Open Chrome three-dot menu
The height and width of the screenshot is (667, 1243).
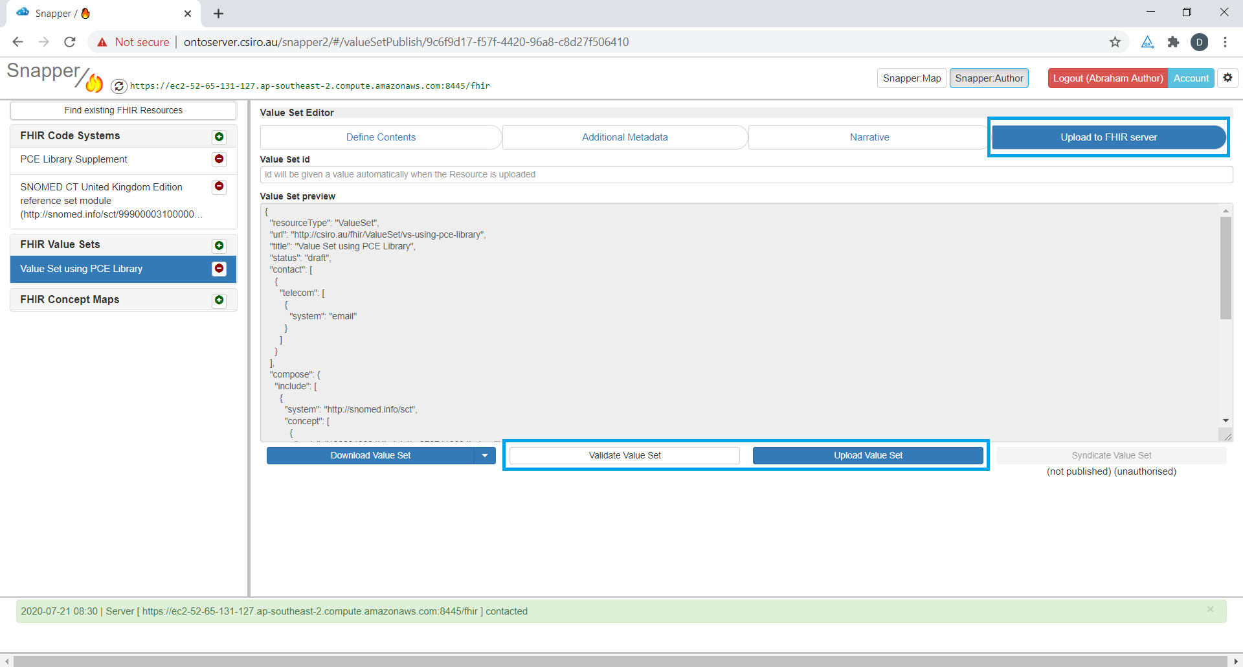click(1225, 42)
